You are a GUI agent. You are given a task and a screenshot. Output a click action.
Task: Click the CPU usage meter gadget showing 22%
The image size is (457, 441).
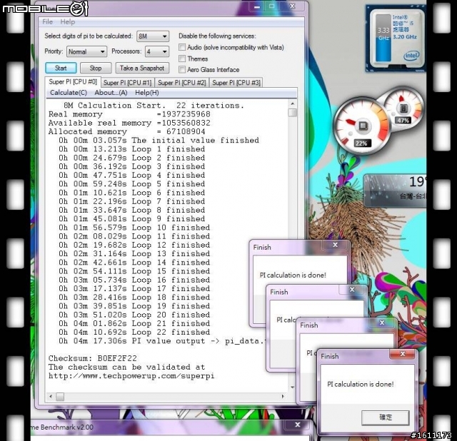361,127
